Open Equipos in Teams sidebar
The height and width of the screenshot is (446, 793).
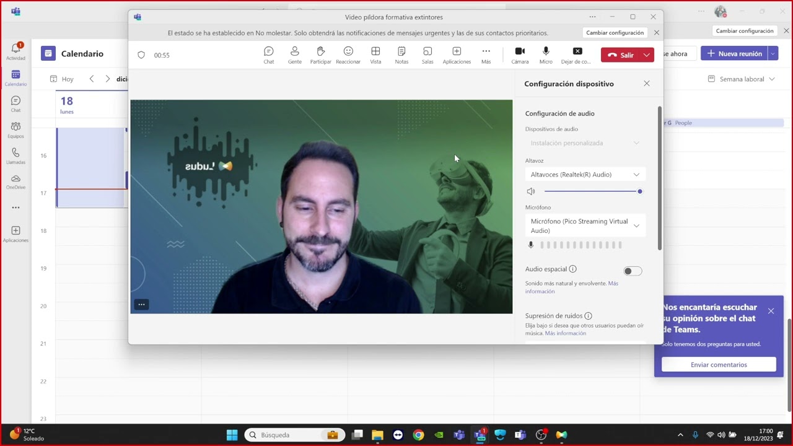15,129
